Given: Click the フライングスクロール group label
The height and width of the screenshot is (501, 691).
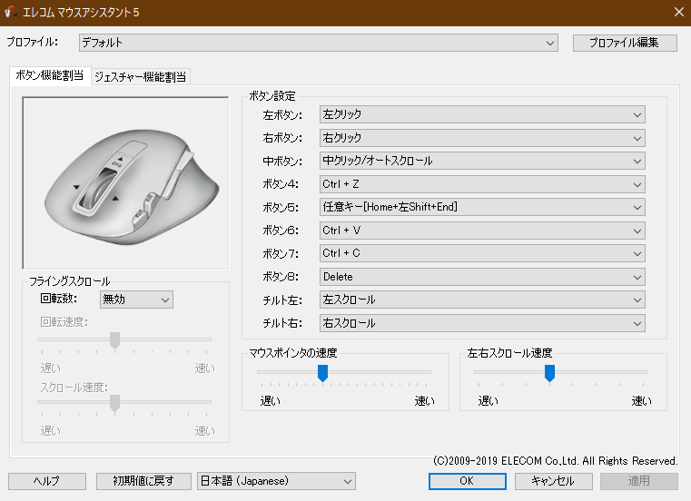Looking at the screenshot, I should 70,281.
